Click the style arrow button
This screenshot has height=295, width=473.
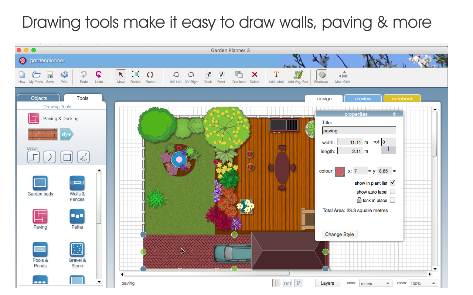(67, 134)
